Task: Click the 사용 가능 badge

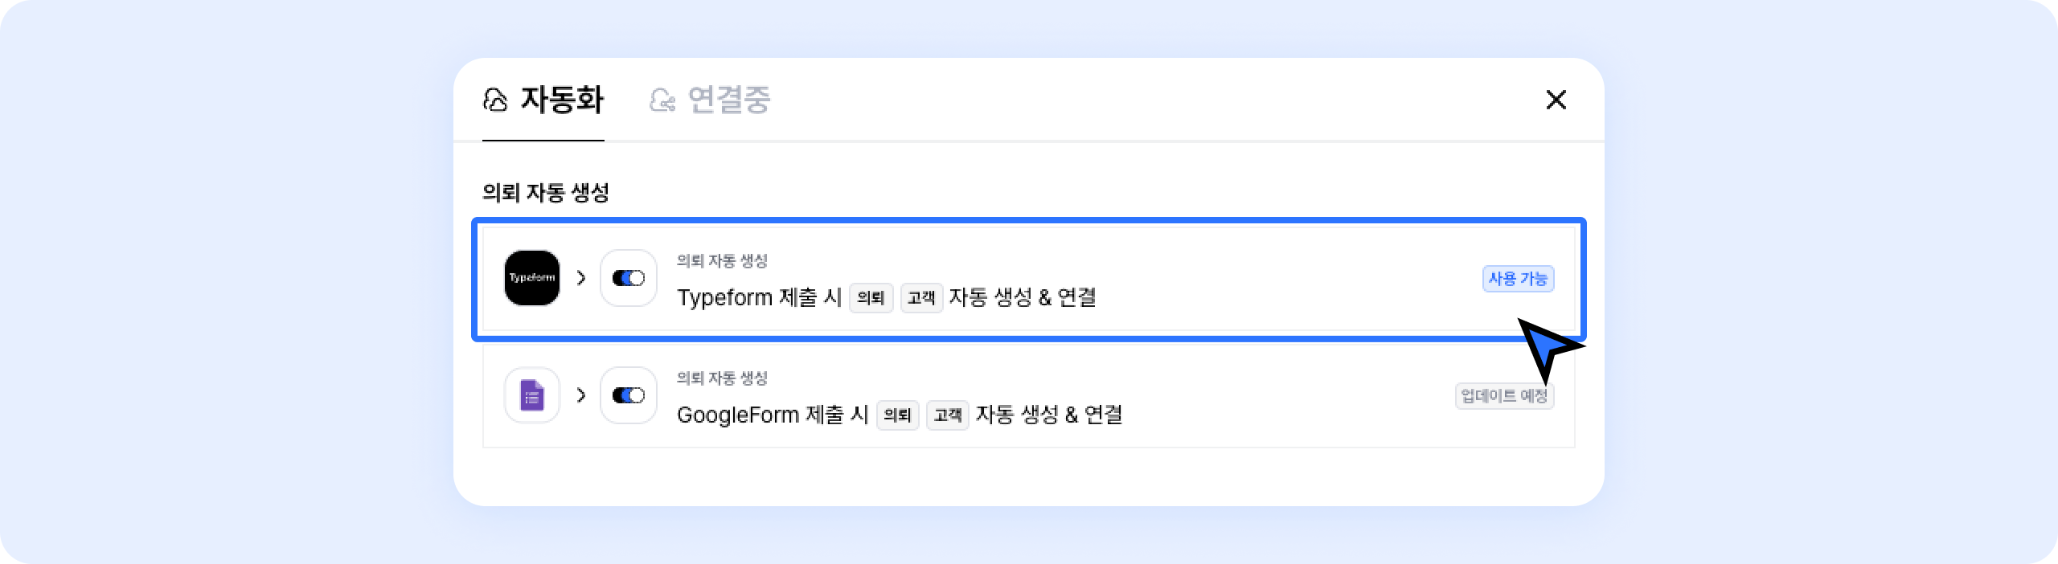Action: [1518, 279]
